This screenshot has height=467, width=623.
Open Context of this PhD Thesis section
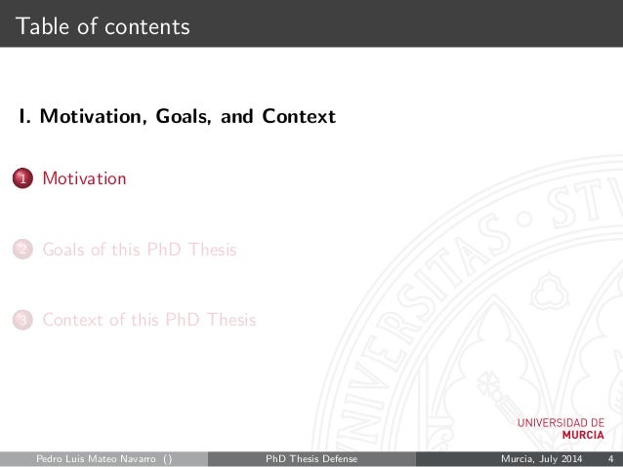pos(149,320)
